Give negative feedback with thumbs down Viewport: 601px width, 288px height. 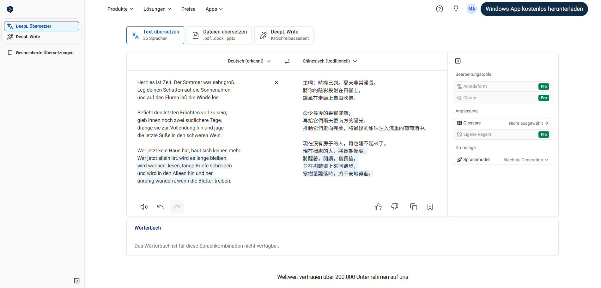click(x=394, y=207)
